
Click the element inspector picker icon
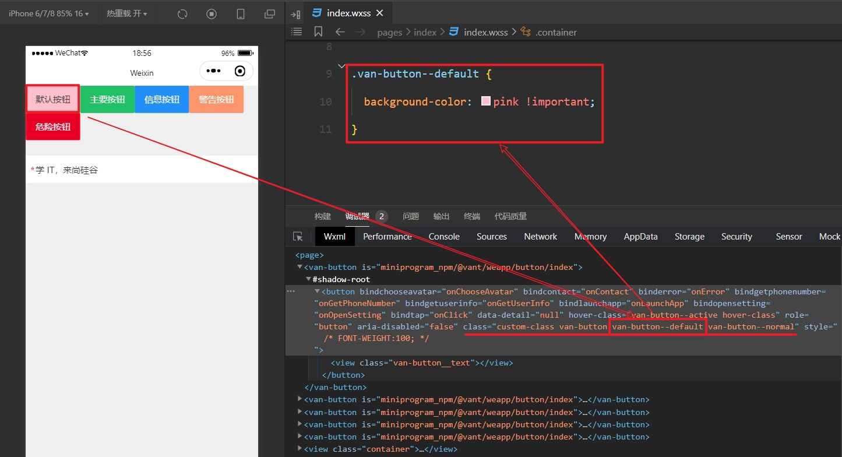click(x=298, y=237)
